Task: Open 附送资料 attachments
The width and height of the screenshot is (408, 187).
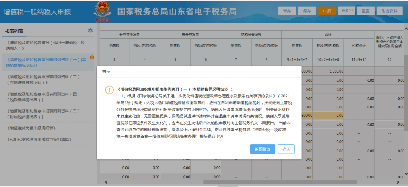Action: 389,11
